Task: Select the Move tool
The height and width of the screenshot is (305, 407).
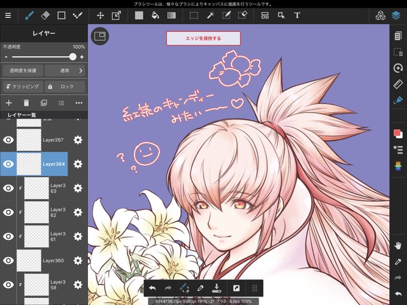Action: 100,16
